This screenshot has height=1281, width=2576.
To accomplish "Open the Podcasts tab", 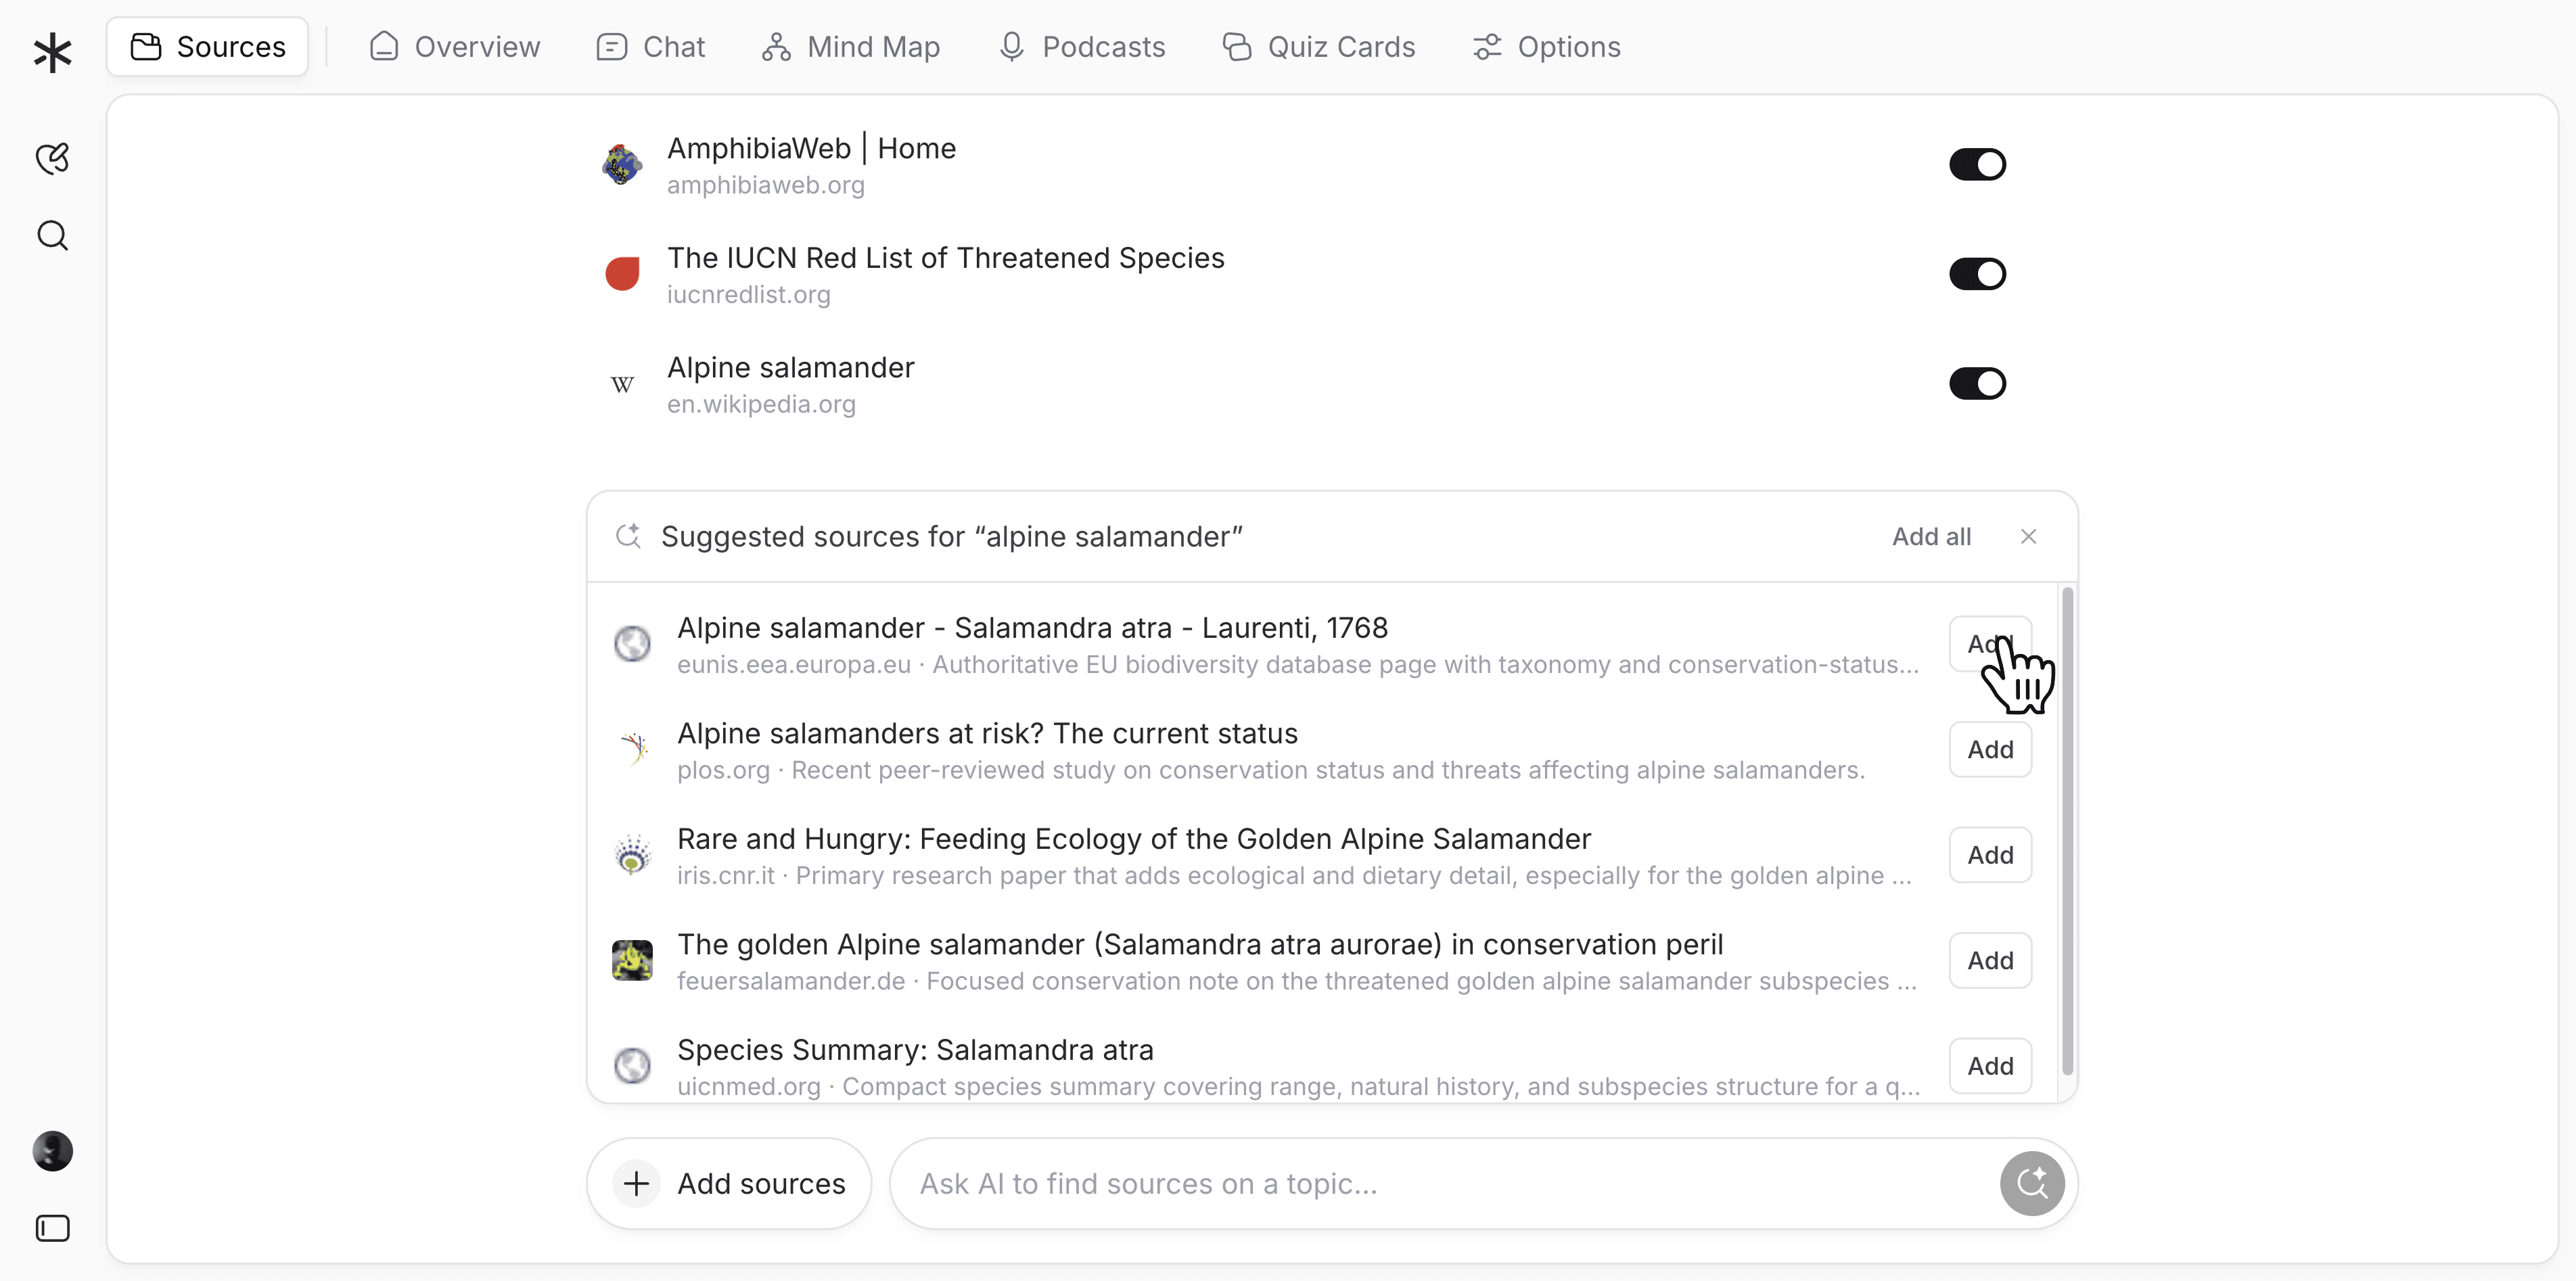I will click(1082, 47).
